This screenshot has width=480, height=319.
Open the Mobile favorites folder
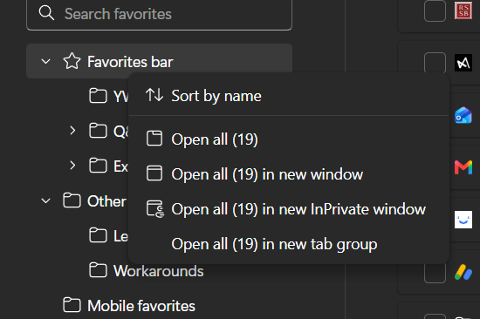click(141, 306)
